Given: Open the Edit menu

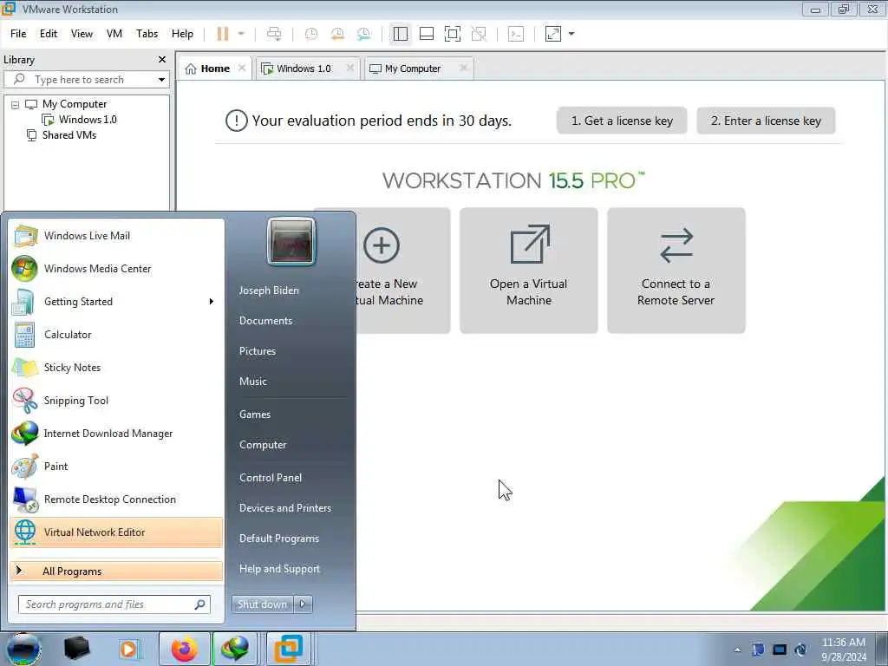Looking at the screenshot, I should tap(49, 34).
